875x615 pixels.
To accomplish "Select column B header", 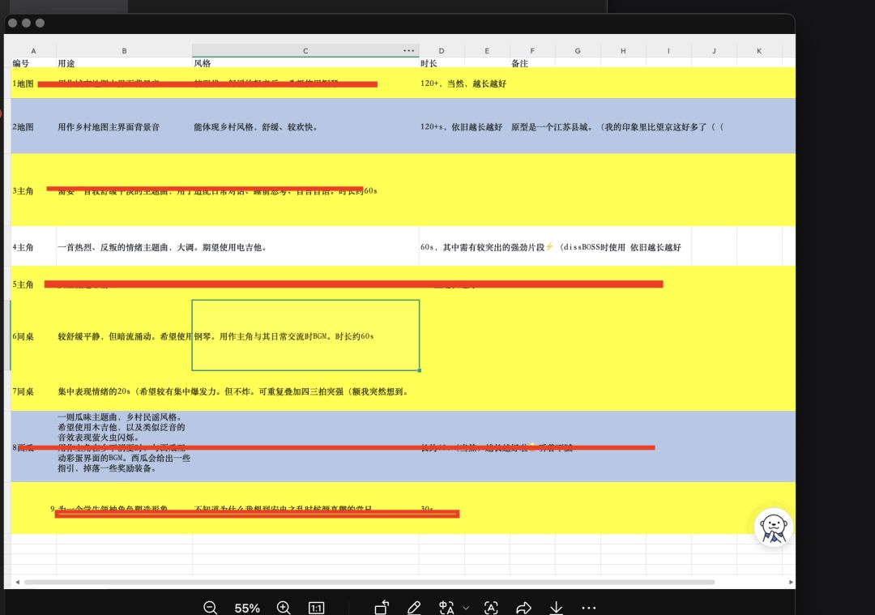I will point(125,51).
